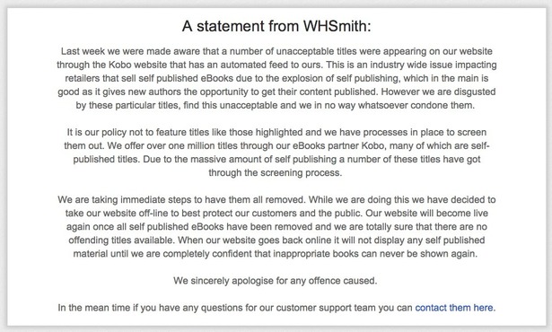Click the words "offending titles available"
This screenshot has width=552, height=332.
click(x=121, y=240)
